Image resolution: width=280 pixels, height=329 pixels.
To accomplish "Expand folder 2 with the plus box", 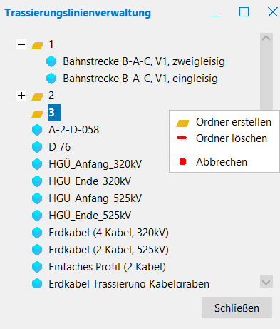I will pyautogui.click(x=21, y=96).
